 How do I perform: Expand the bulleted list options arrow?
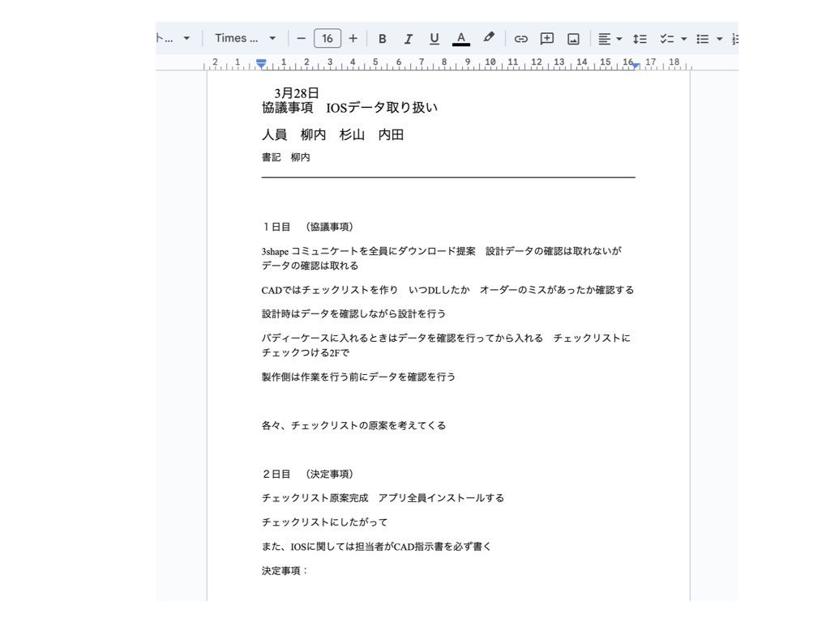(x=720, y=39)
